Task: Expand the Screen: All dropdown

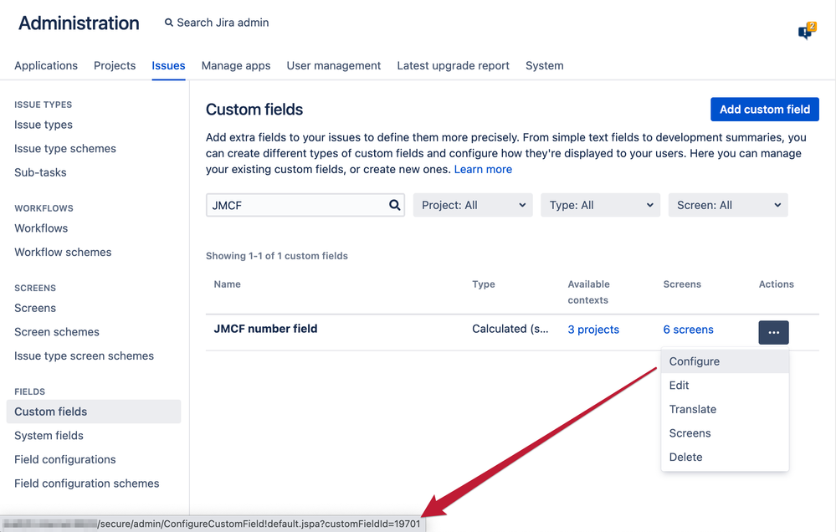Action: tap(728, 205)
